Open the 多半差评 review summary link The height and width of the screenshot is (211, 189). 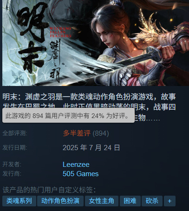pos(77,133)
